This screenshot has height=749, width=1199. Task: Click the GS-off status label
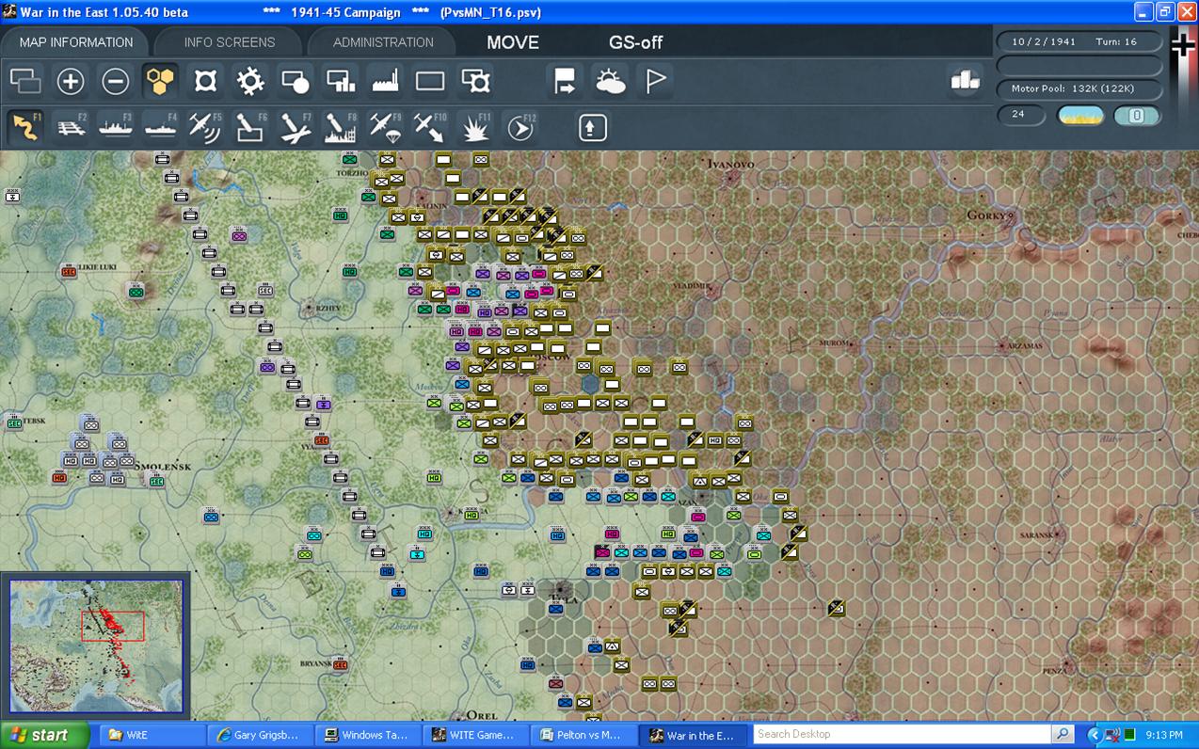coord(636,42)
